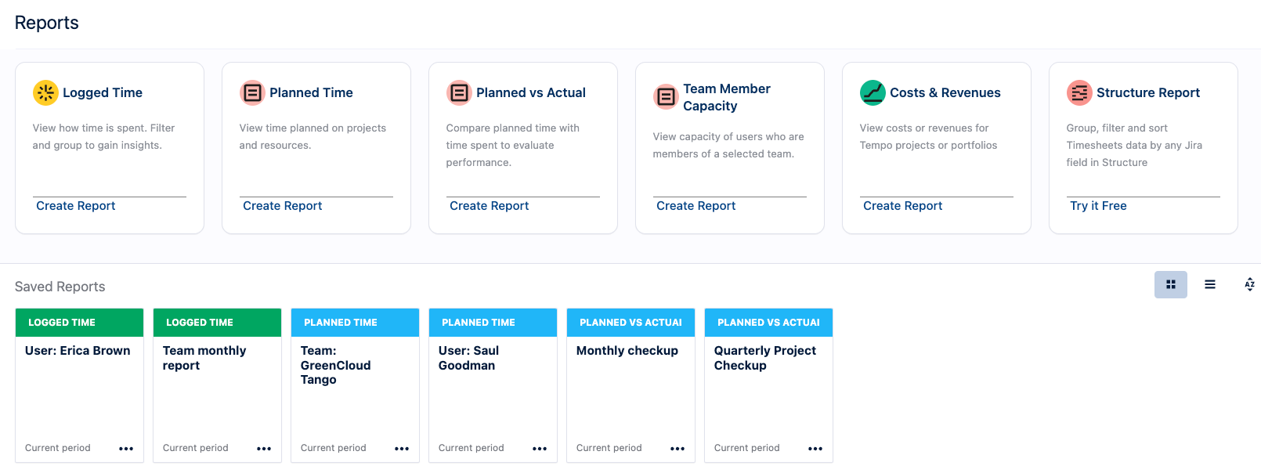This screenshot has height=473, width=1261.
Task: Click the Planned Time report icon
Action: 252,92
